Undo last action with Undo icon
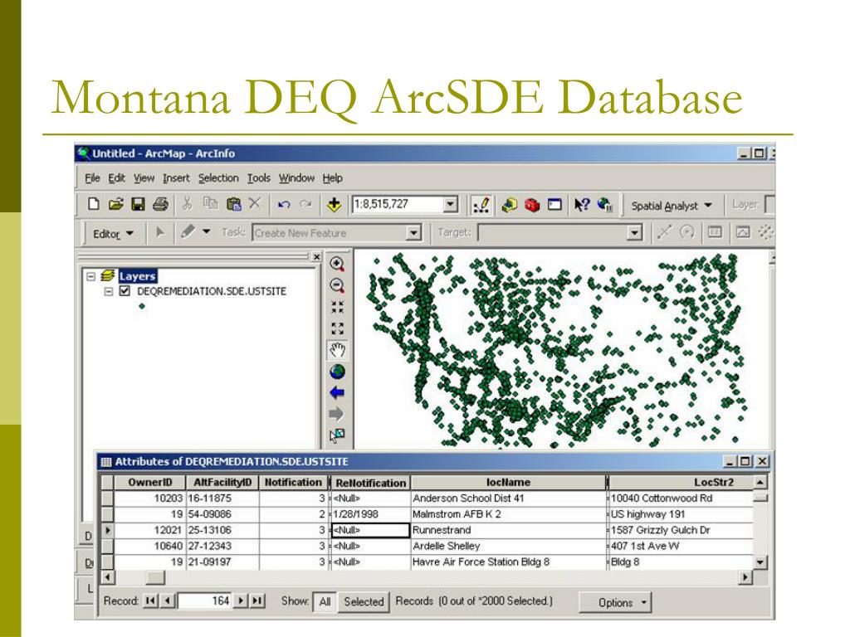The height and width of the screenshot is (637, 850). click(x=284, y=205)
